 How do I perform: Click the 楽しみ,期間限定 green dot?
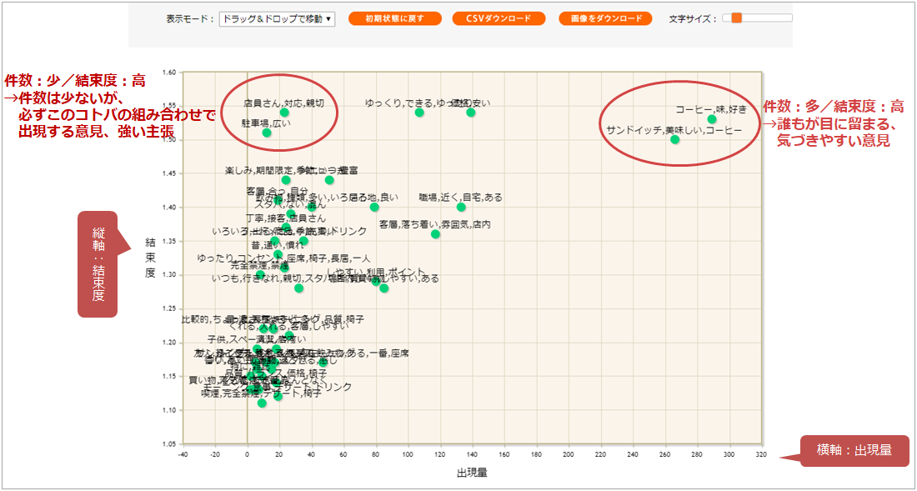[286, 180]
